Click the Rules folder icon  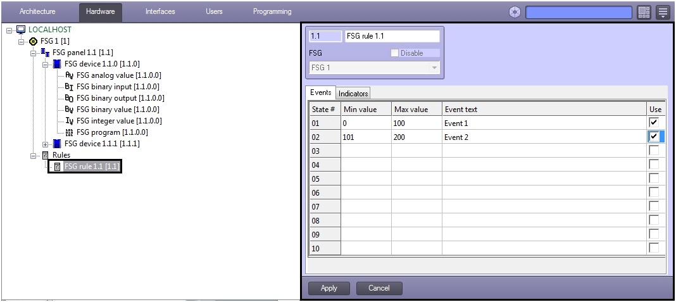pos(46,155)
